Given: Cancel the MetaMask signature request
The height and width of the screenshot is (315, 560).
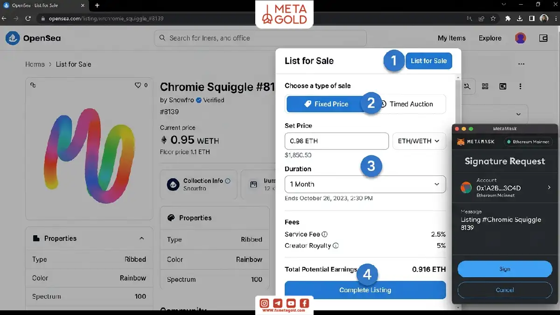Looking at the screenshot, I should pyautogui.click(x=505, y=290).
